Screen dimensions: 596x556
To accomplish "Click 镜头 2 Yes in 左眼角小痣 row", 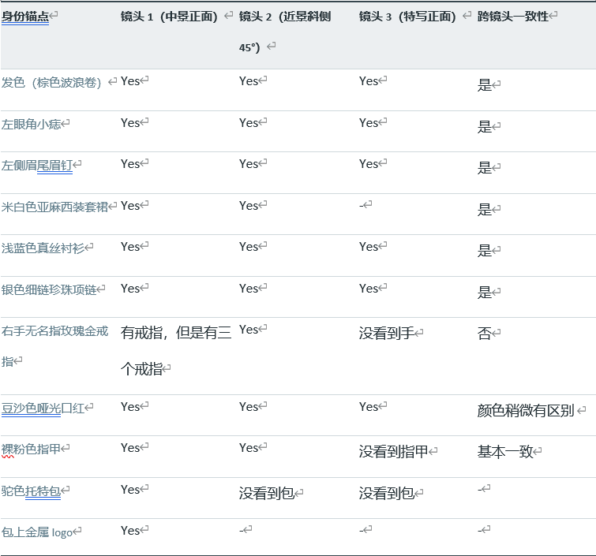I will (x=249, y=123).
